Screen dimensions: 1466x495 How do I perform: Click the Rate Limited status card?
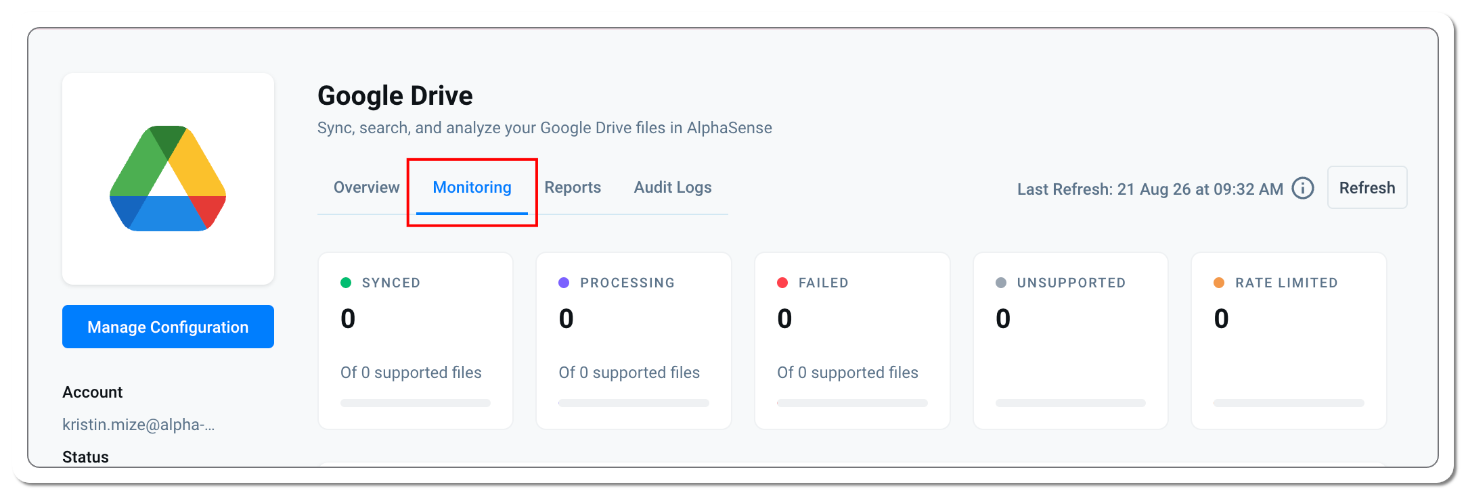[x=1289, y=341]
